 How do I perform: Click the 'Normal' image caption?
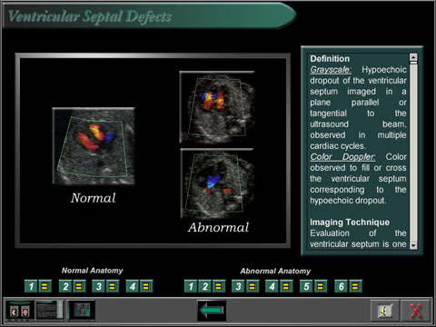(x=94, y=198)
